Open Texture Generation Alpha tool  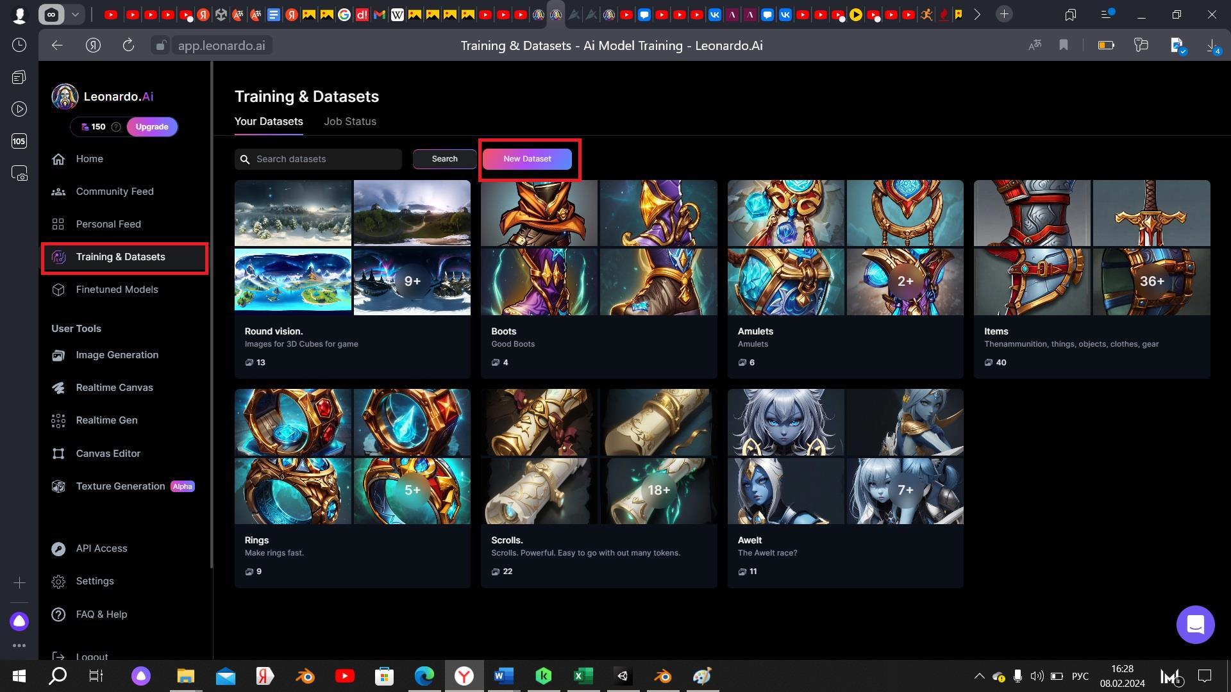(x=121, y=486)
